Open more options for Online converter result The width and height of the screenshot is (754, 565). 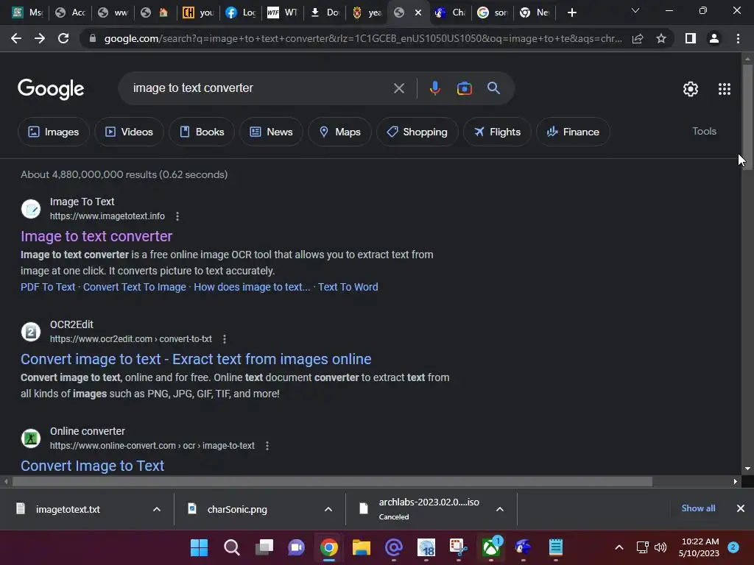(x=267, y=446)
